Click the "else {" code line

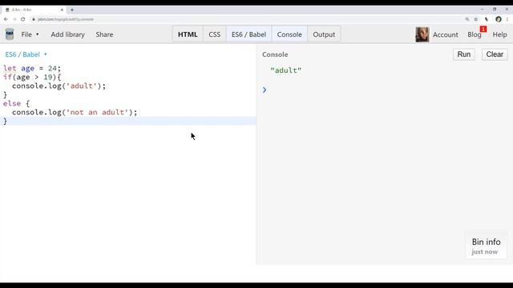16,103
